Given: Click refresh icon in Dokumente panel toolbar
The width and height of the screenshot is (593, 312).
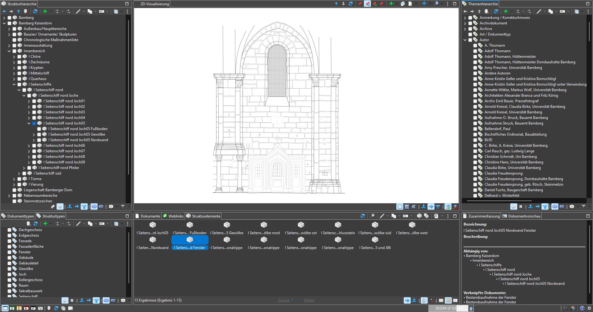Looking at the screenshot, I should coord(363,216).
